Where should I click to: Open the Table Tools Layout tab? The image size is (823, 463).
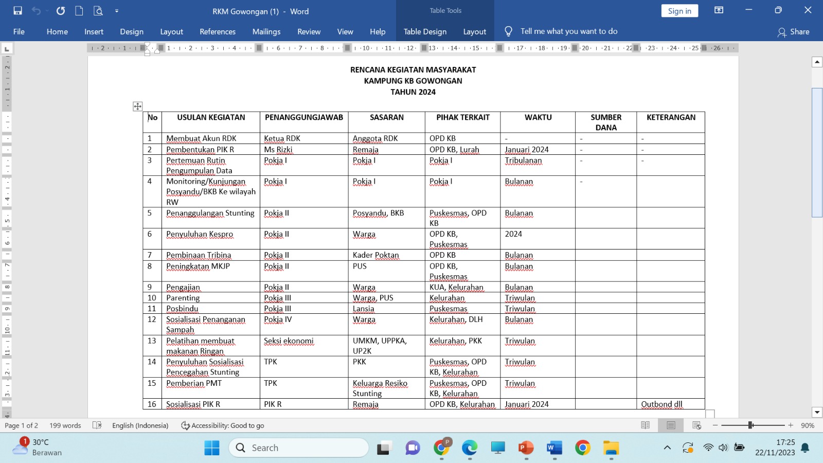(474, 31)
